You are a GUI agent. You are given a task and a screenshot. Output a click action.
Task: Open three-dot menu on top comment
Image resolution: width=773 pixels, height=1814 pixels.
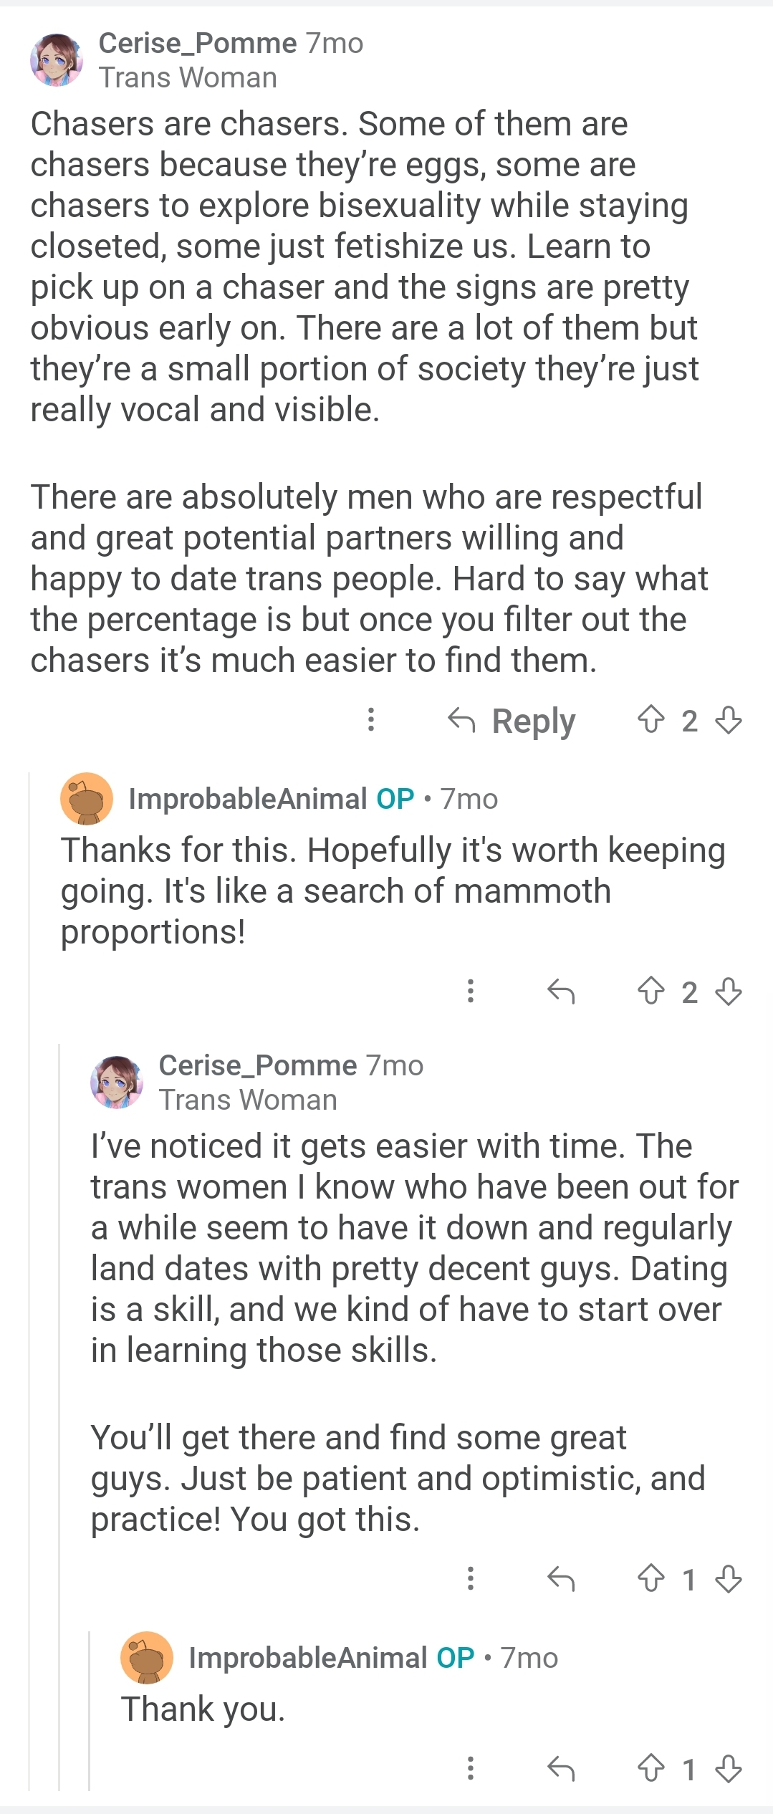371,719
